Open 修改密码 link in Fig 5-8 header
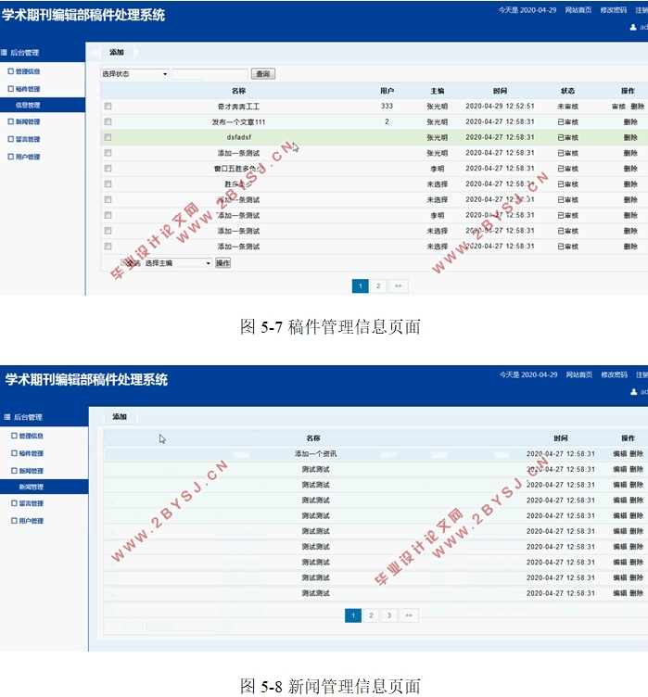648x697 pixels. (615, 374)
